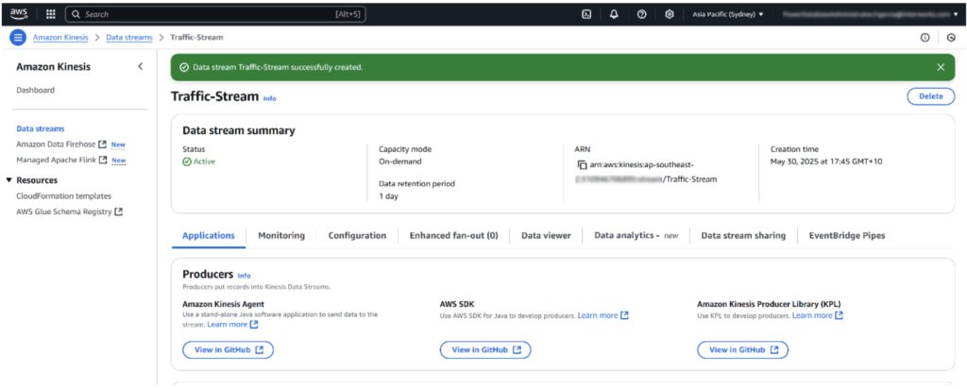Open Info link beside Traffic-Stream title
The width and height of the screenshot is (967, 389).
coord(269,98)
